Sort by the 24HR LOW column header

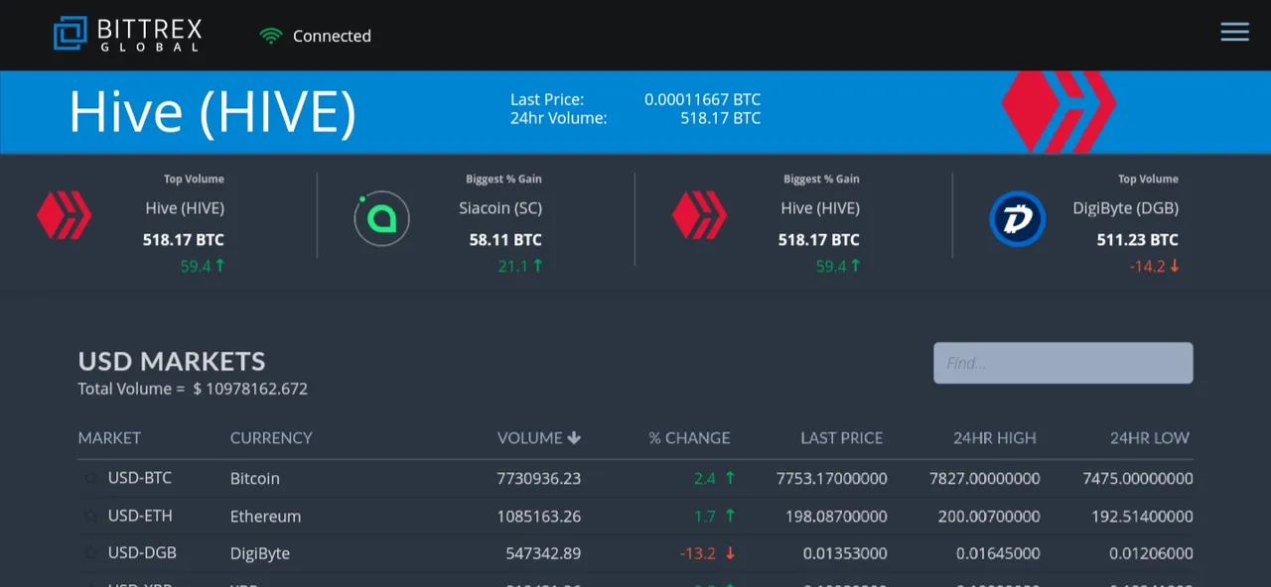click(x=1150, y=437)
